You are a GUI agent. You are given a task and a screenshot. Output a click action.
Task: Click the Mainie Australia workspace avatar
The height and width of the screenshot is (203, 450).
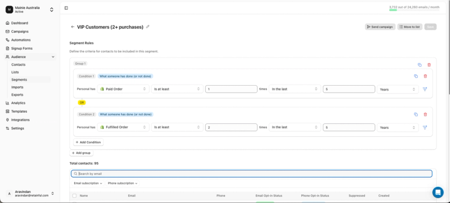click(x=9, y=10)
